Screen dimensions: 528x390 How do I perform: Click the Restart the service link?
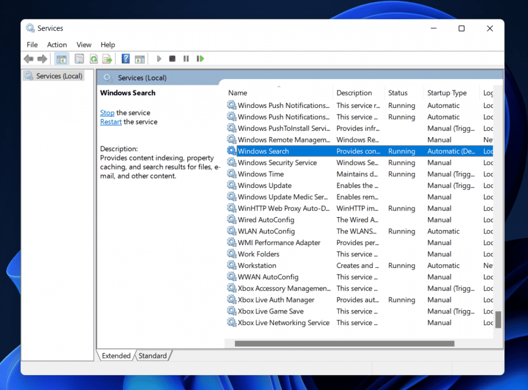click(x=110, y=122)
